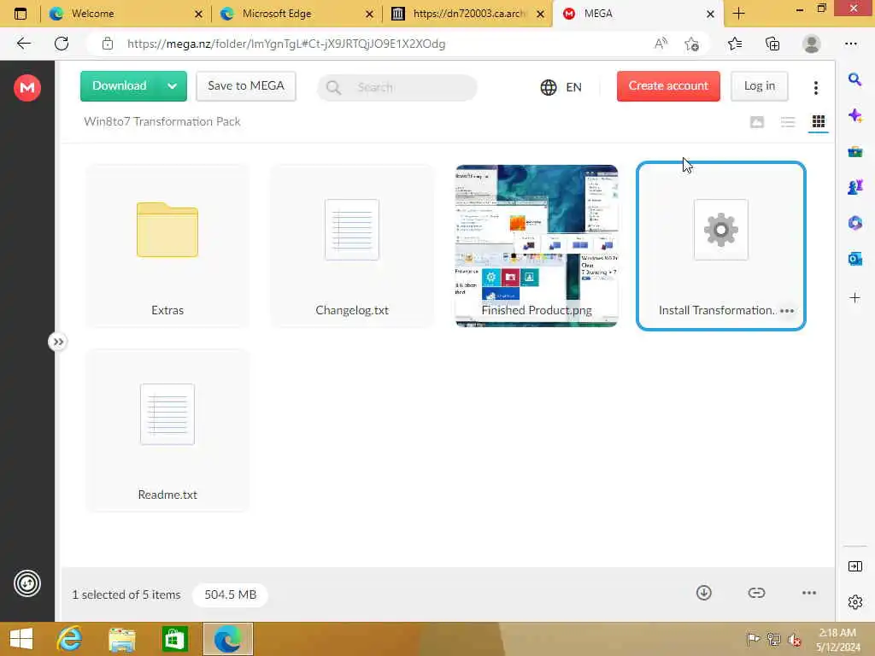The image size is (875, 656).
Task: Switch to the Microsoft Edge tab
Action: [297, 14]
